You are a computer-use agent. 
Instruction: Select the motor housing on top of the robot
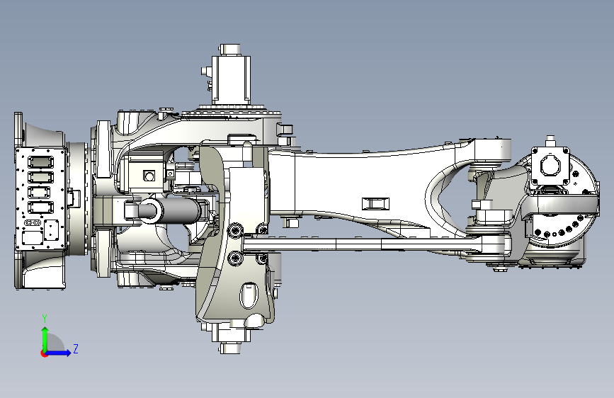[231, 79]
